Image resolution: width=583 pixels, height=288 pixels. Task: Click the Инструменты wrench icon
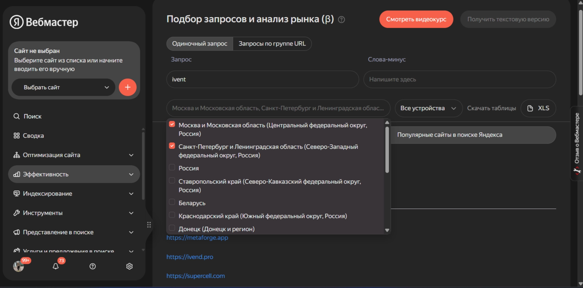coord(17,213)
